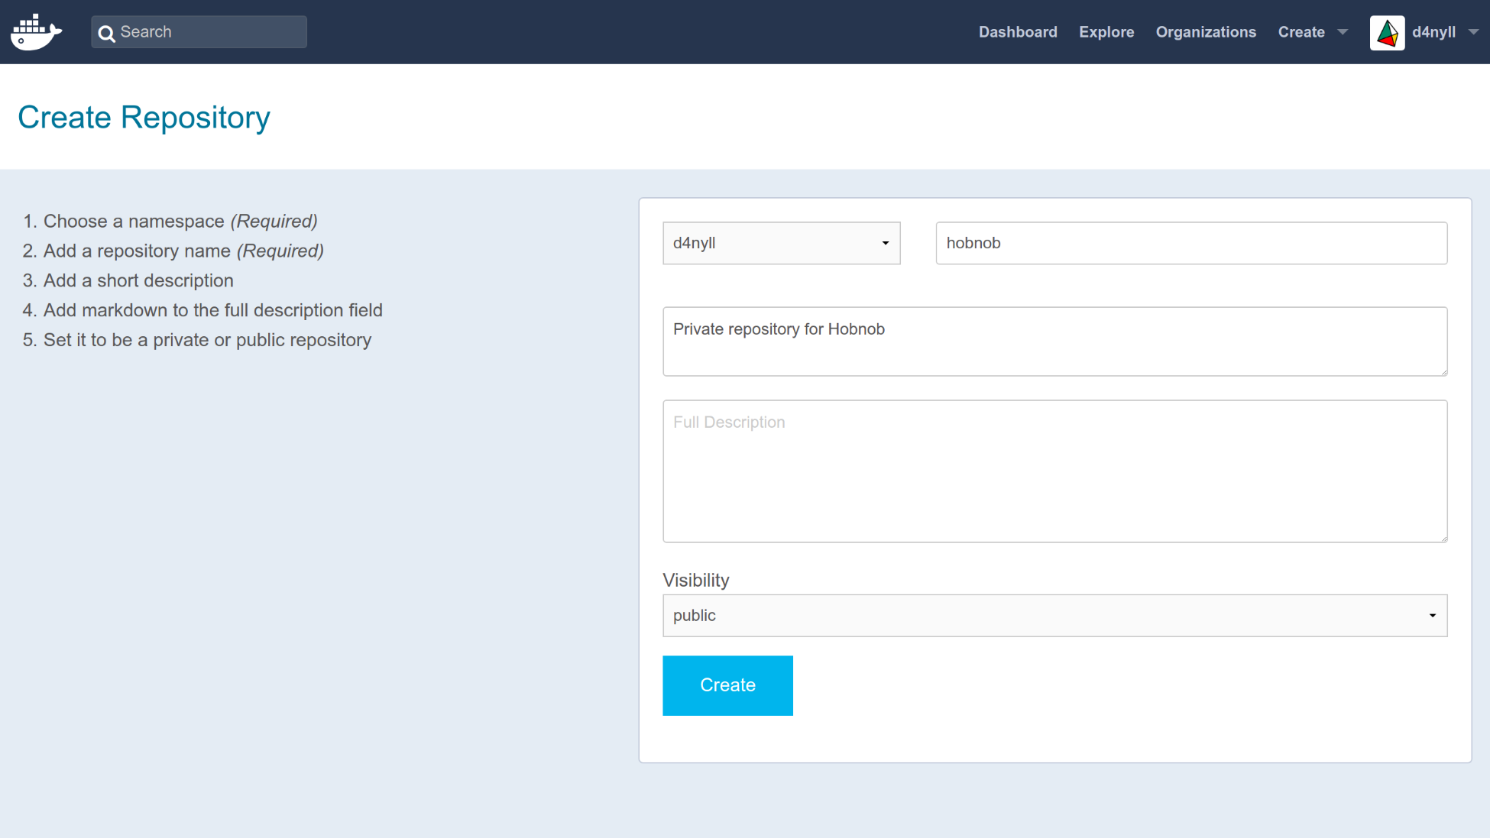Click the arrow next to username d4nyll

1473,32
